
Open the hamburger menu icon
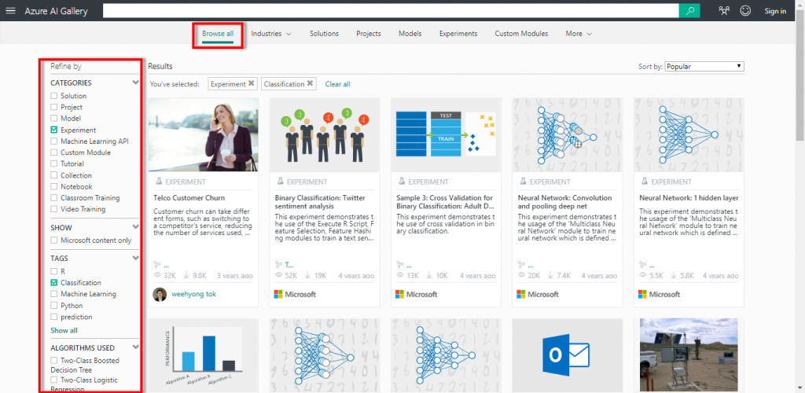[11, 11]
